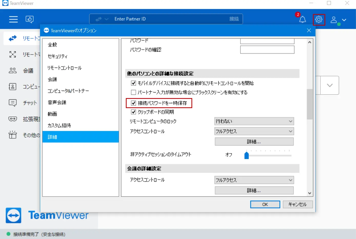Close the TeamViewer options dialog
The image size is (356, 239).
pyautogui.click(x=309, y=30)
